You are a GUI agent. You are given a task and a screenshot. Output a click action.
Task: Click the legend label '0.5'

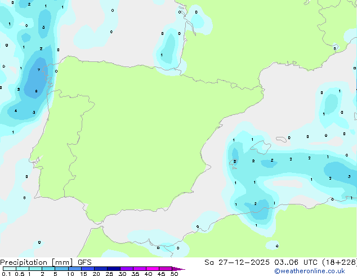click(x=20, y=274)
